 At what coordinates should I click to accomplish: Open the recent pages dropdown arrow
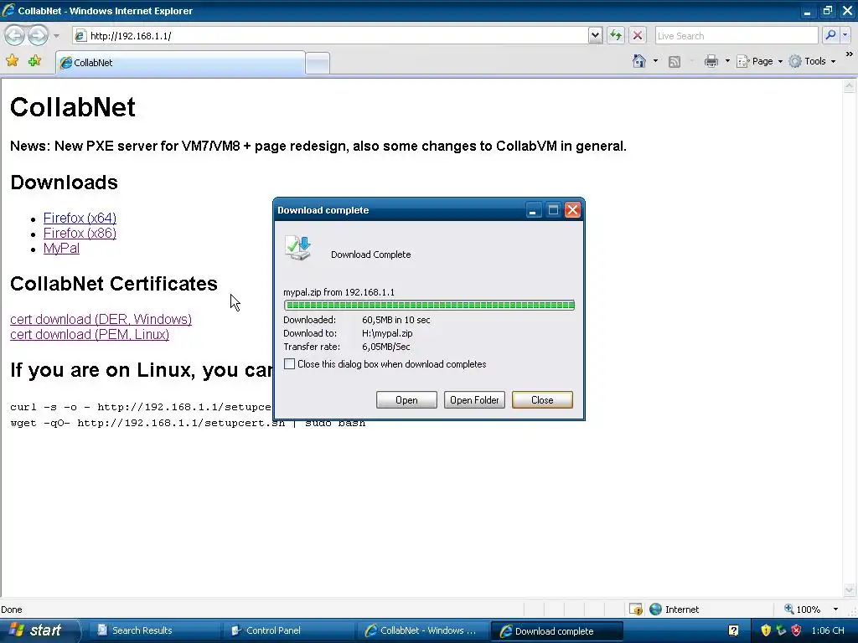pos(56,36)
